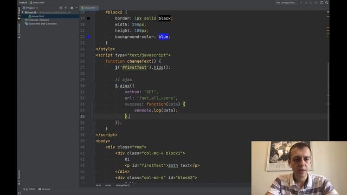Viewport: 347px width, 195px height.
Task: Collapse the col-md-4 div fold on line 41
Action: [x=94, y=153]
